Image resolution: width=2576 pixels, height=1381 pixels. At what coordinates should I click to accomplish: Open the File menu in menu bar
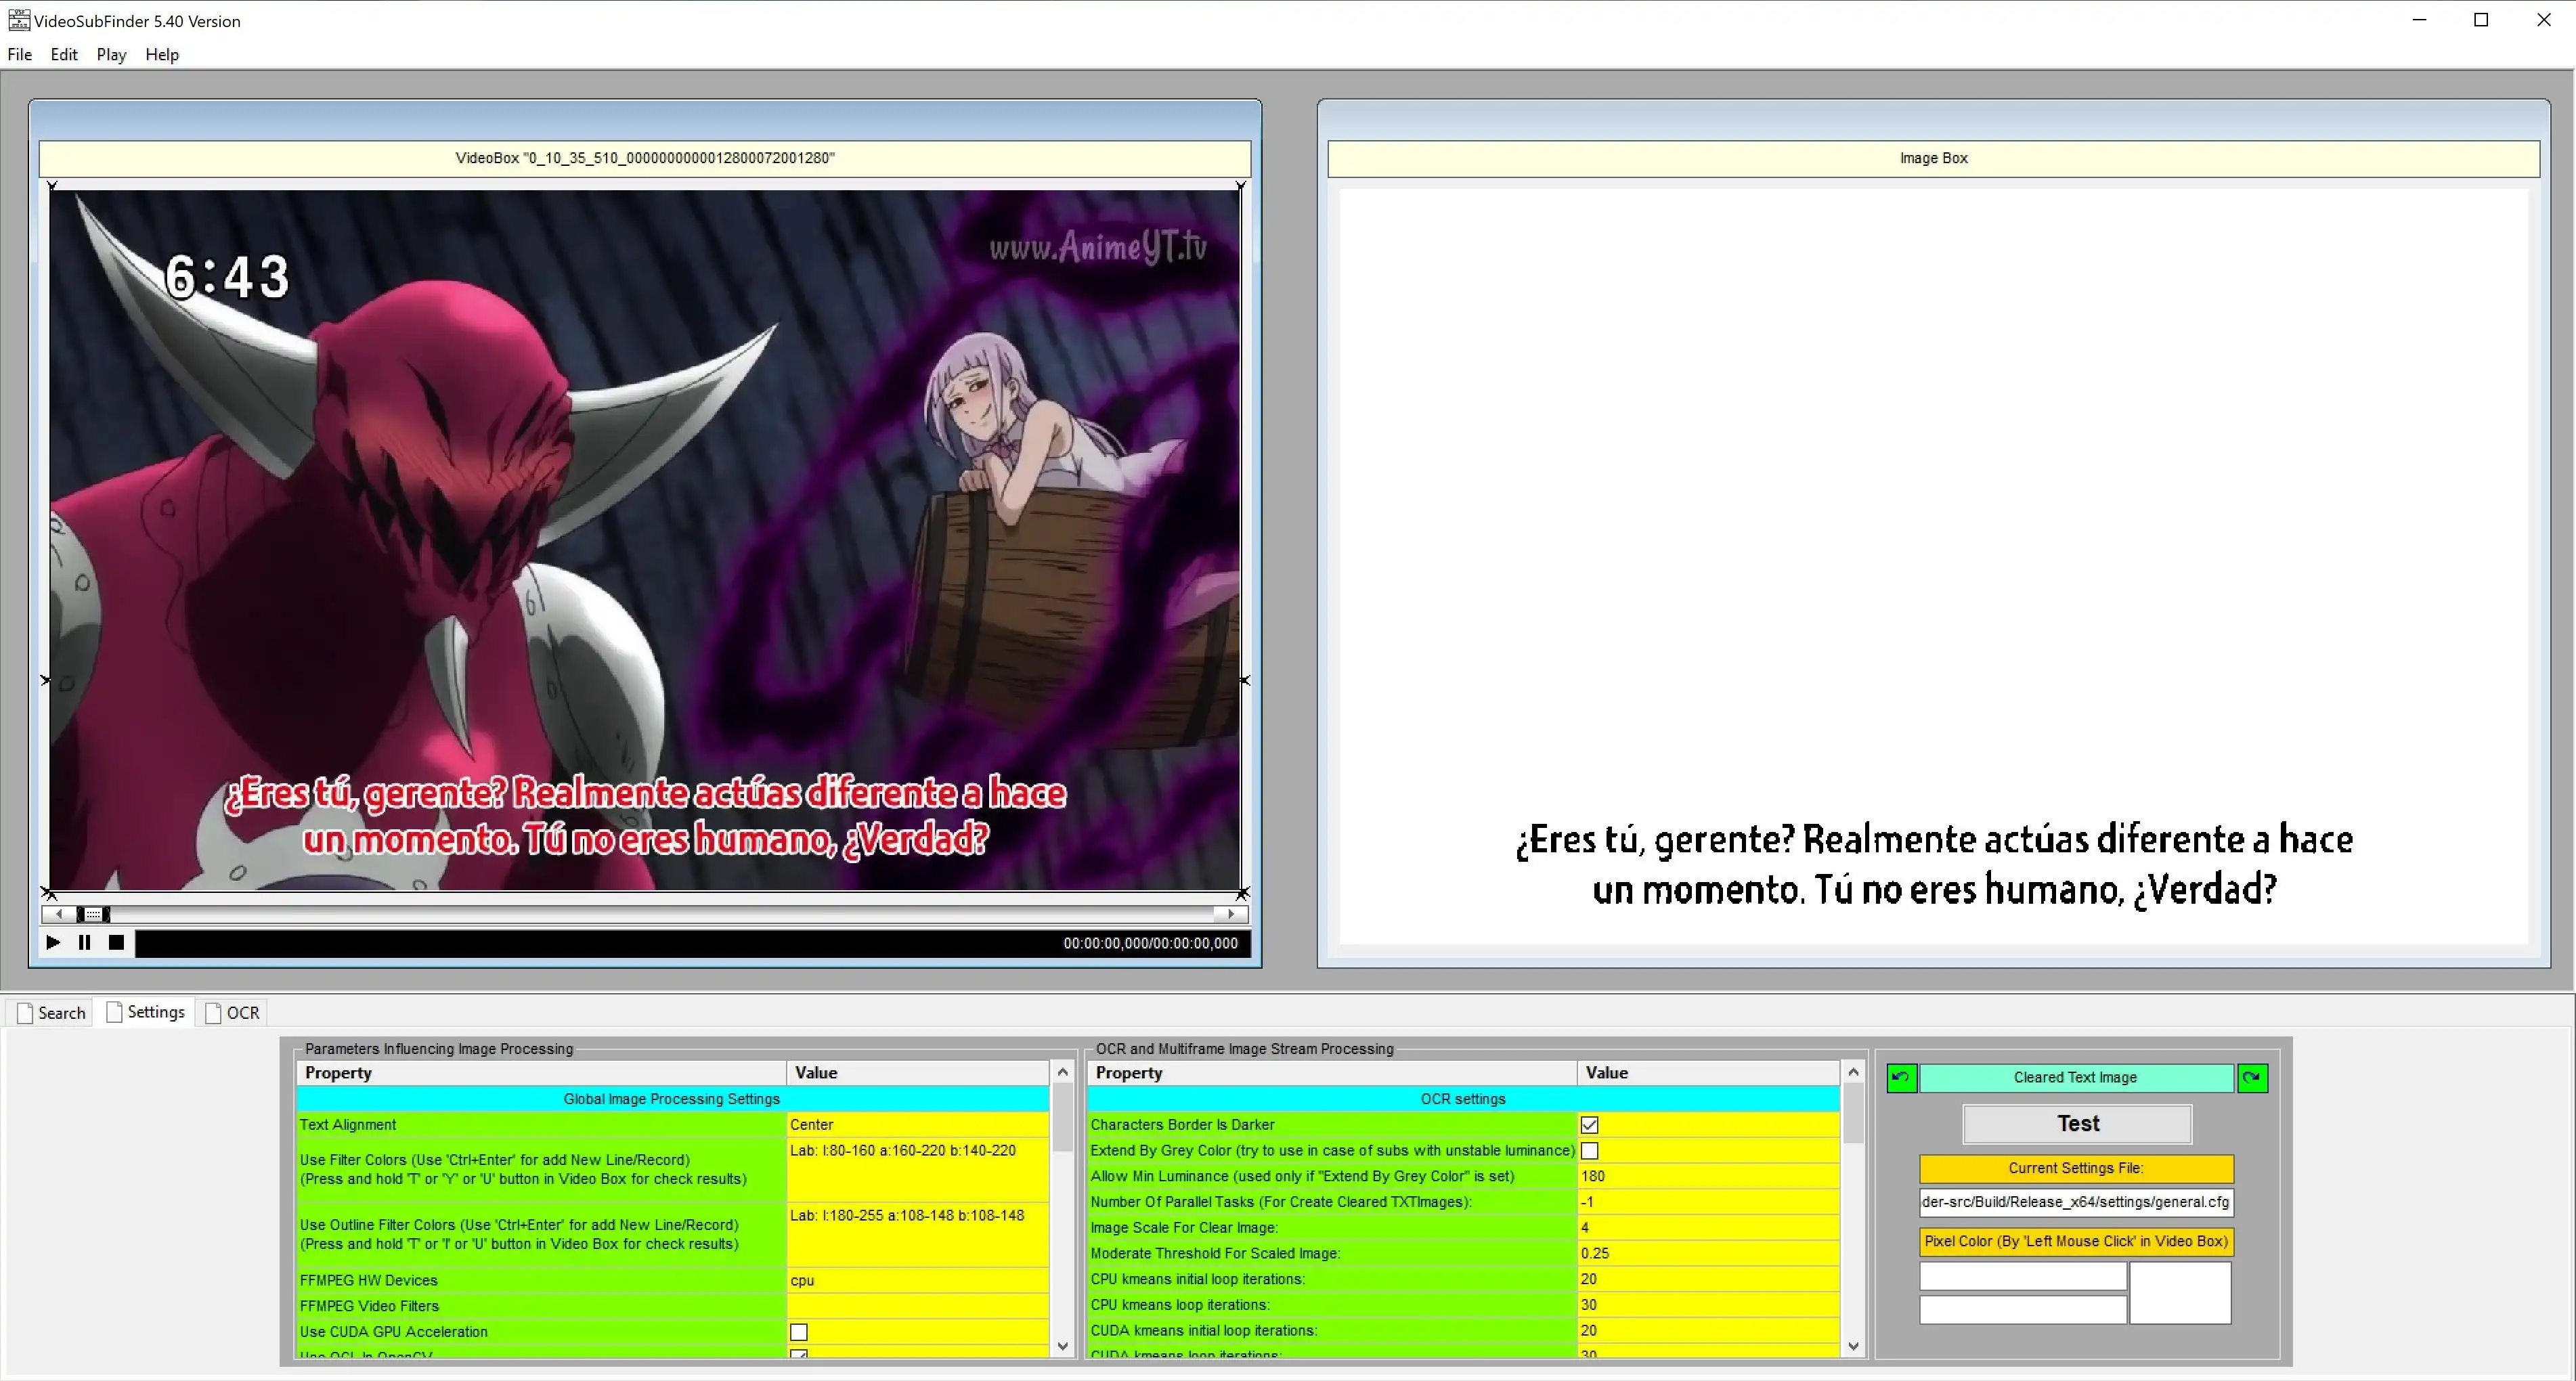click(x=20, y=53)
